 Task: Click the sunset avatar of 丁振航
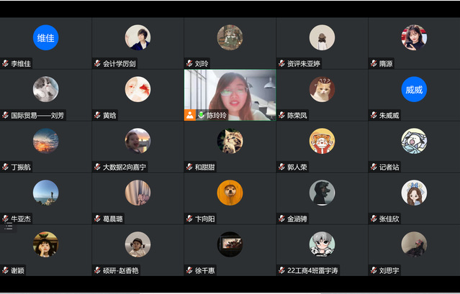[45, 141]
